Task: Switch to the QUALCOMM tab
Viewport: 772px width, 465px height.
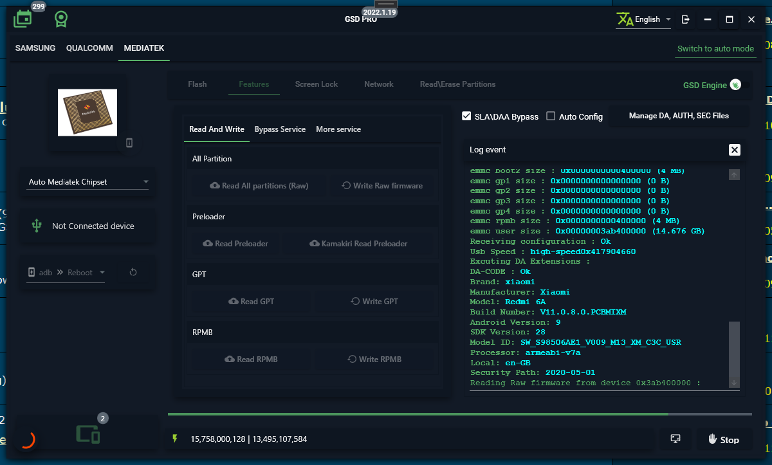Action: click(89, 48)
